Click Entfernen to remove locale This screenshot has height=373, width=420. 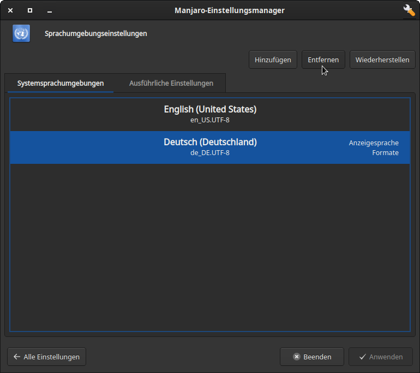coord(323,60)
